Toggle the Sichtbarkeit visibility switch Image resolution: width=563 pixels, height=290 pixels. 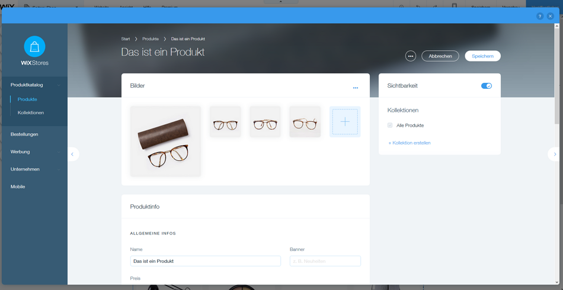(487, 86)
